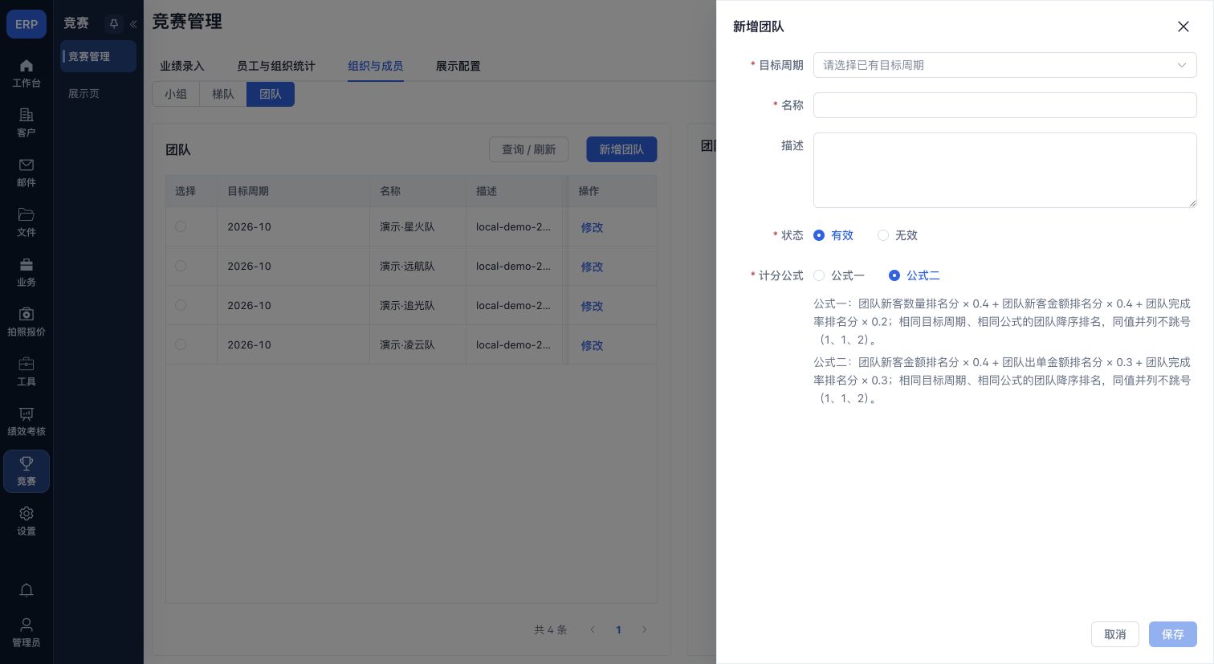Viewport: 1214px width, 664px height.
Task: Switch to 业绩录入 tab
Action: pyautogui.click(x=182, y=66)
